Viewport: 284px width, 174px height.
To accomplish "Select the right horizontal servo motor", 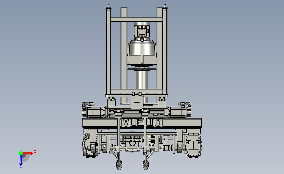I will (x=179, y=112).
